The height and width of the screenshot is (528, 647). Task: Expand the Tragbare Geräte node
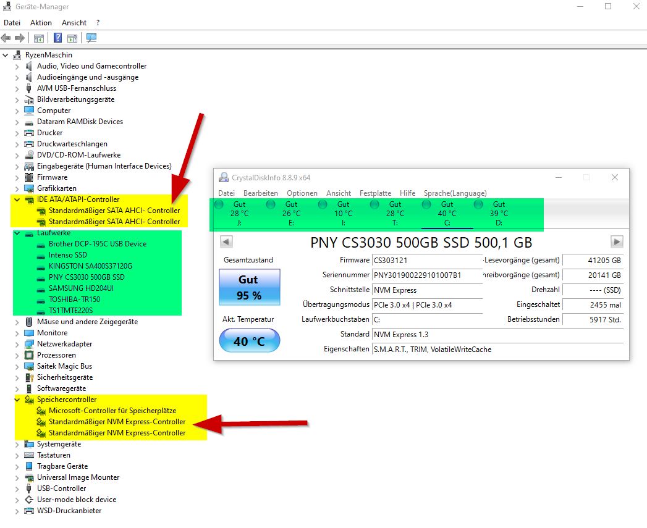click(17, 466)
